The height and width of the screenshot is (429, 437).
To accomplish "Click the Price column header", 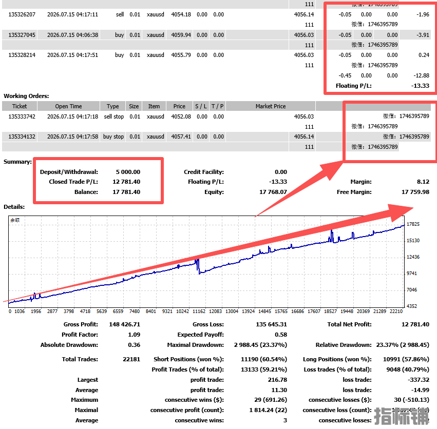I will [179, 106].
